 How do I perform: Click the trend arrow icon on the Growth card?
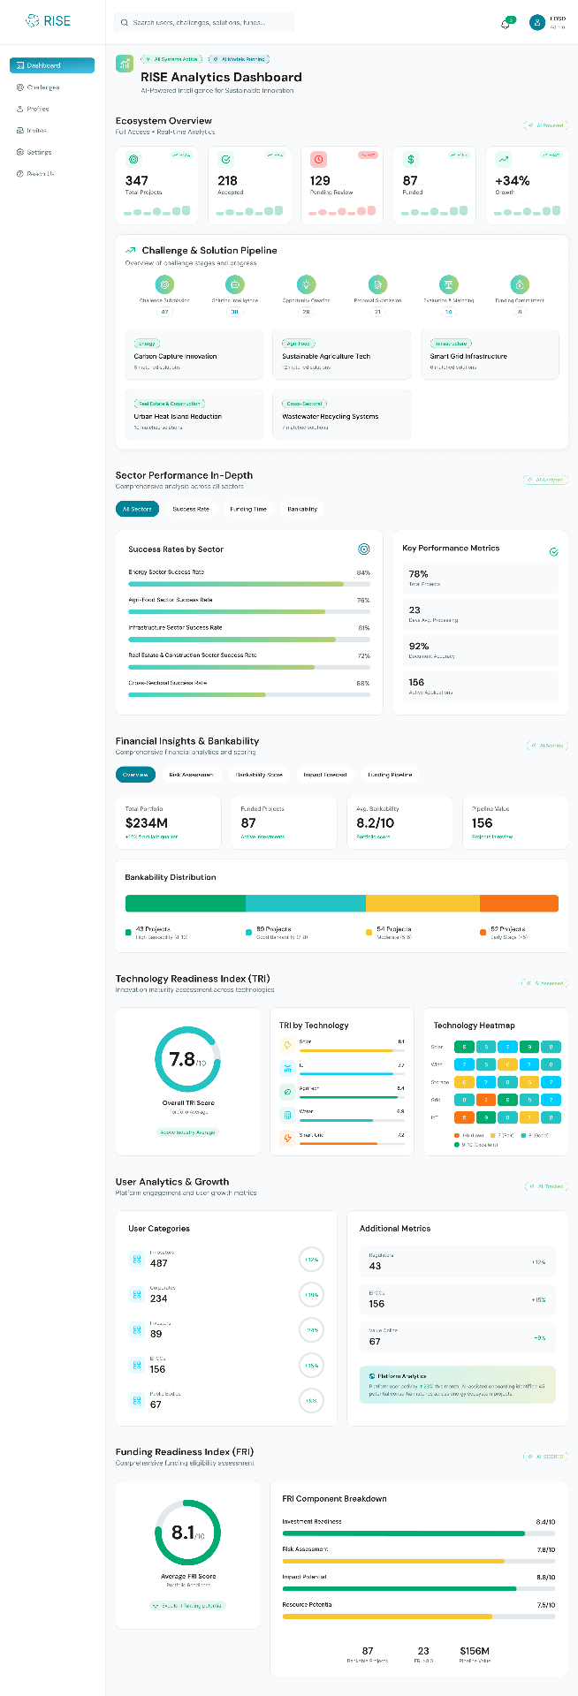[x=503, y=160]
